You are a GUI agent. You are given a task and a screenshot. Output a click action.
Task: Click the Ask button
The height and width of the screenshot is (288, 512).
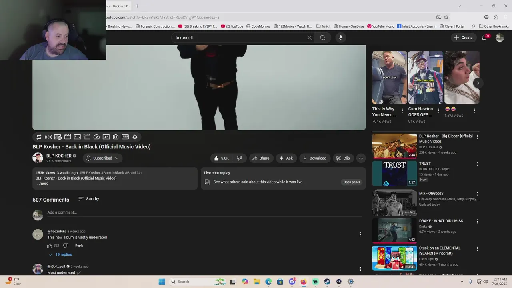pyautogui.click(x=286, y=158)
